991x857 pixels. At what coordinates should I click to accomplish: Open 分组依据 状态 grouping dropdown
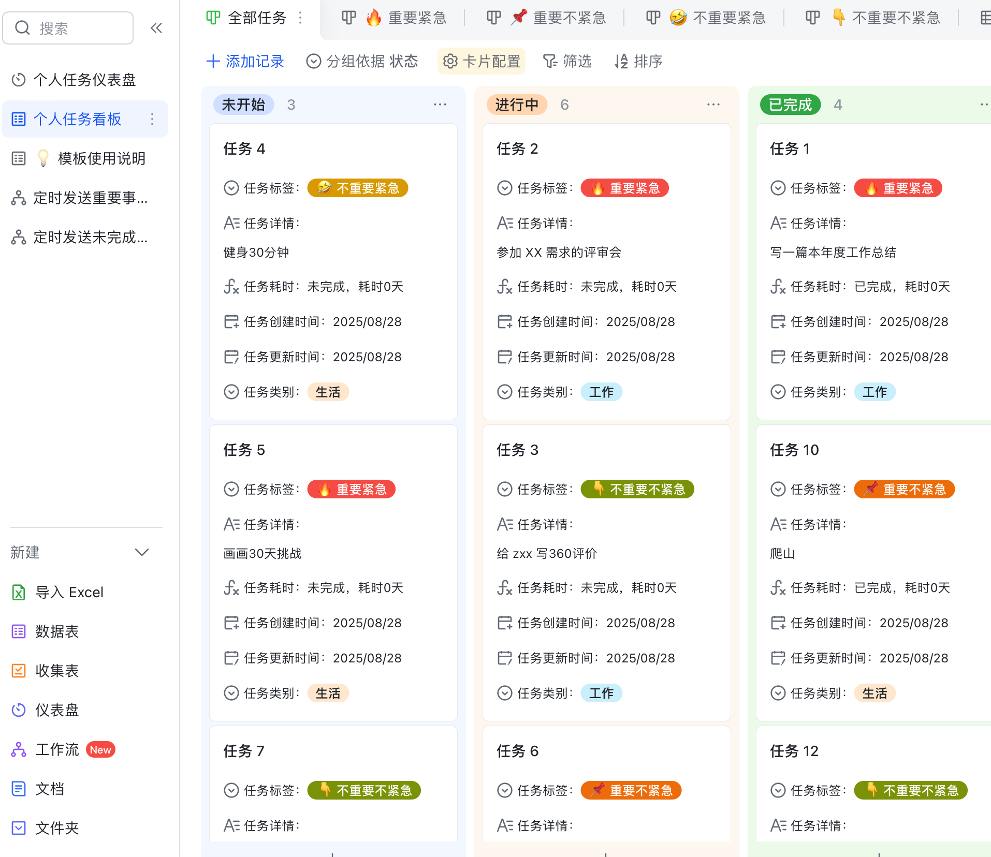tap(362, 62)
